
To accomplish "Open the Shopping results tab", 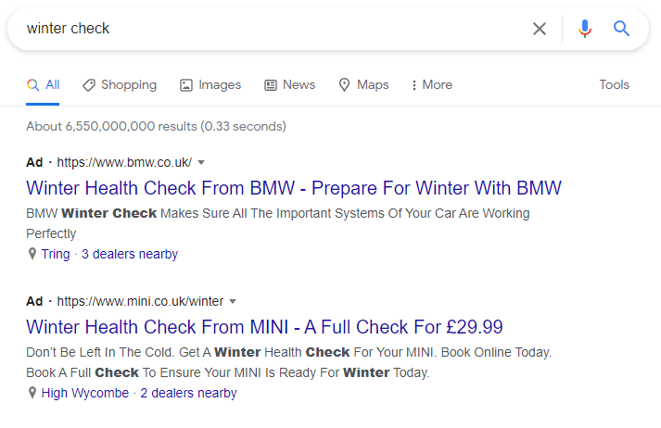I will (120, 84).
